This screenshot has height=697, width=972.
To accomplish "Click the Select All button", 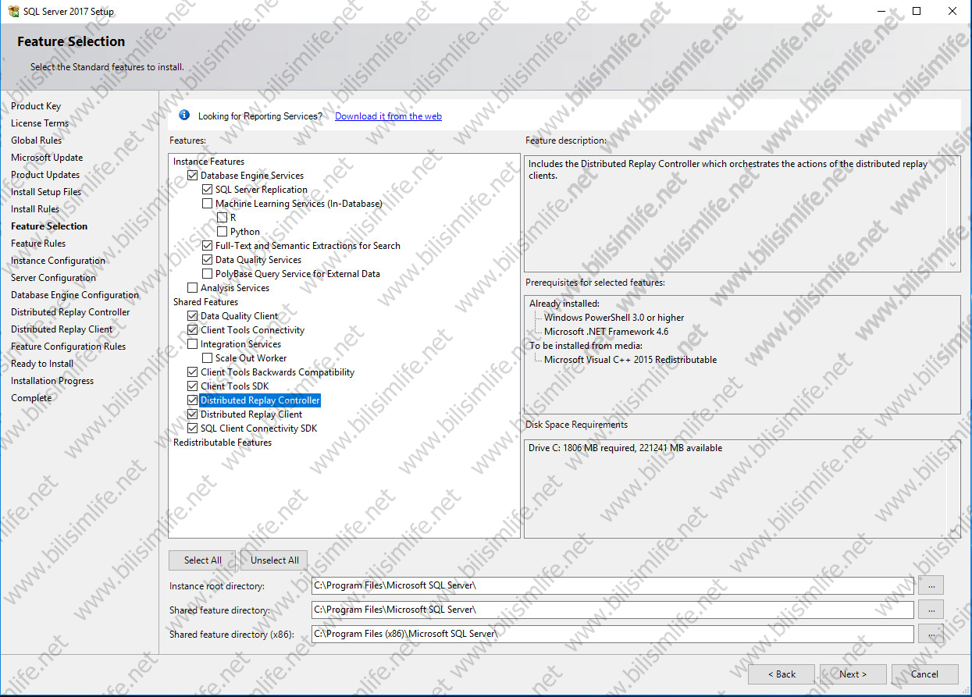I will [x=203, y=560].
